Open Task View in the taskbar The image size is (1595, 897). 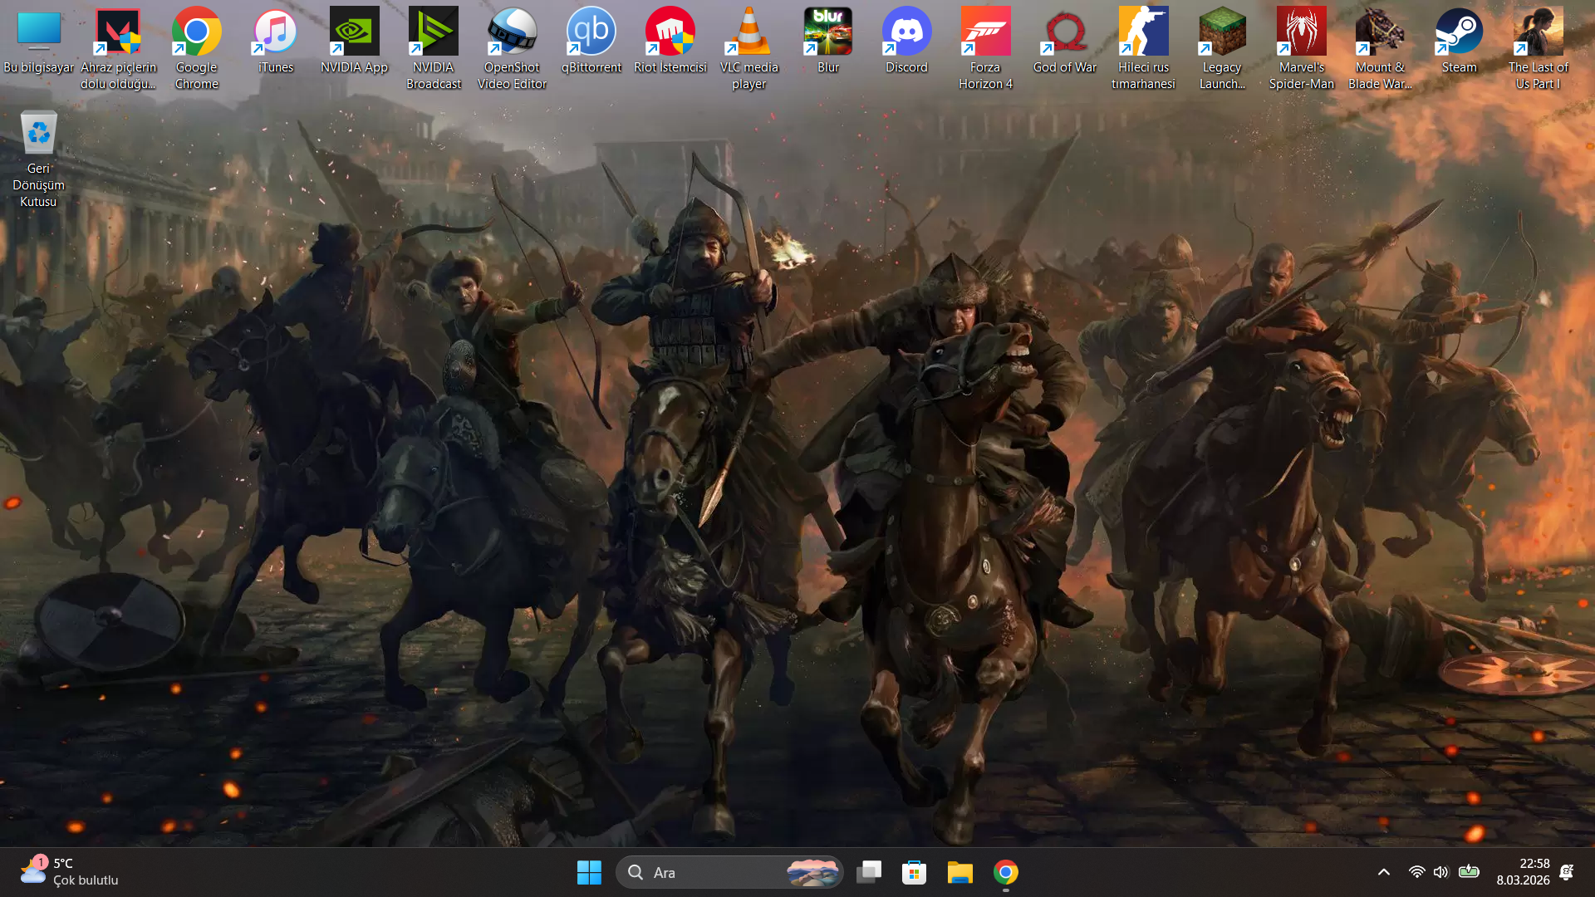coord(869,872)
